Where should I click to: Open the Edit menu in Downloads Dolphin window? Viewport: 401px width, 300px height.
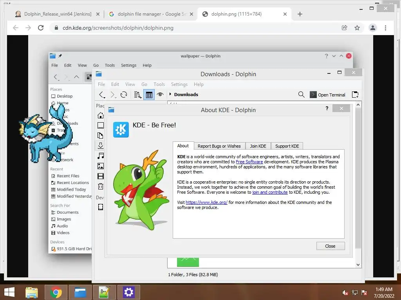[x=115, y=84]
